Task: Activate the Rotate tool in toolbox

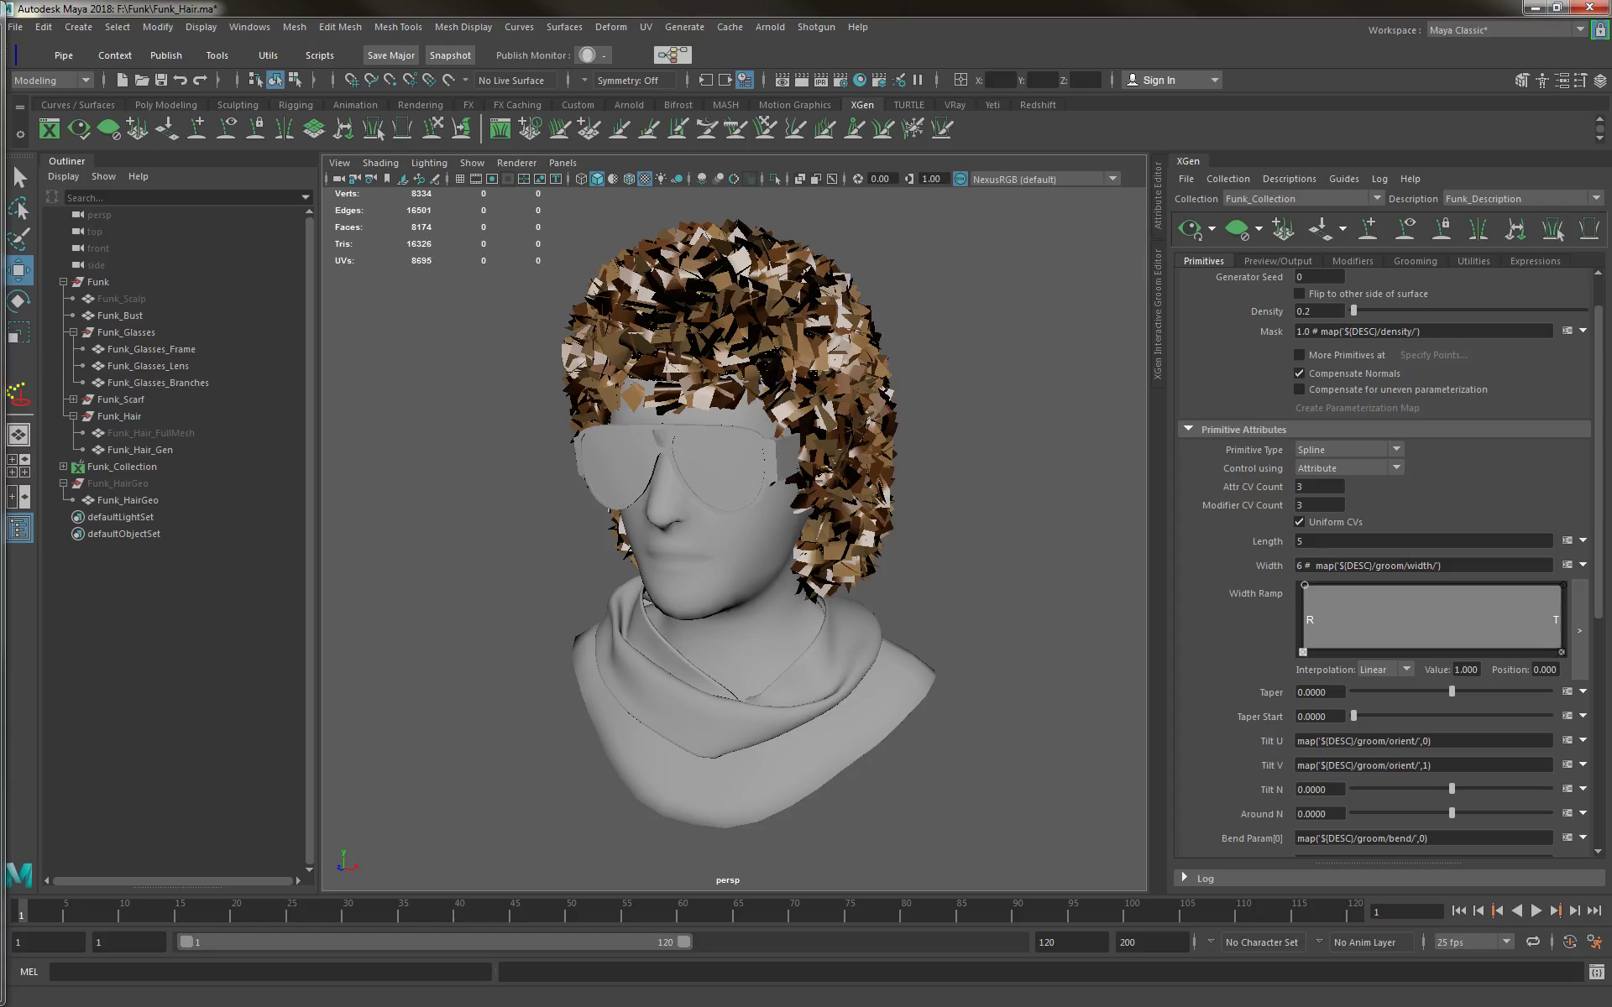Action: (20, 301)
